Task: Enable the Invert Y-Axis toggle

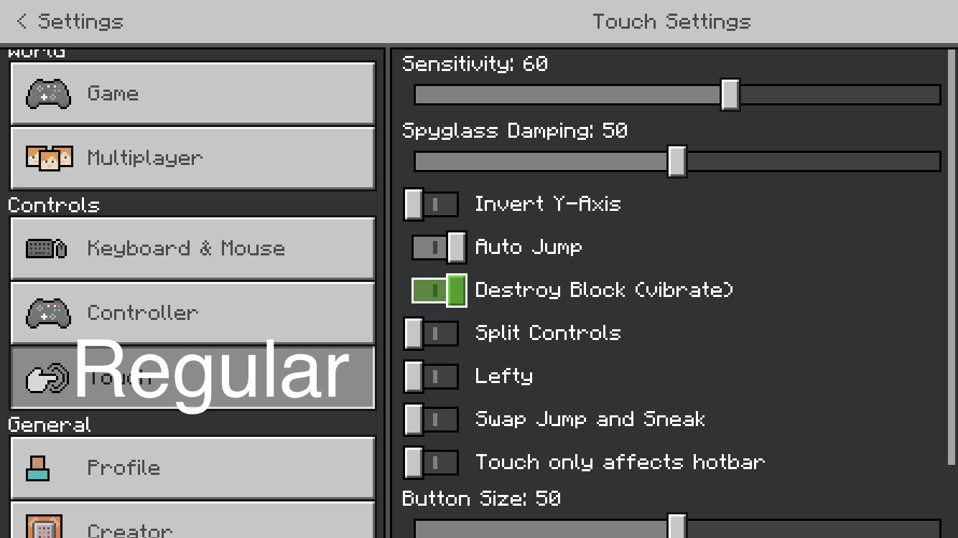Action: [x=431, y=204]
